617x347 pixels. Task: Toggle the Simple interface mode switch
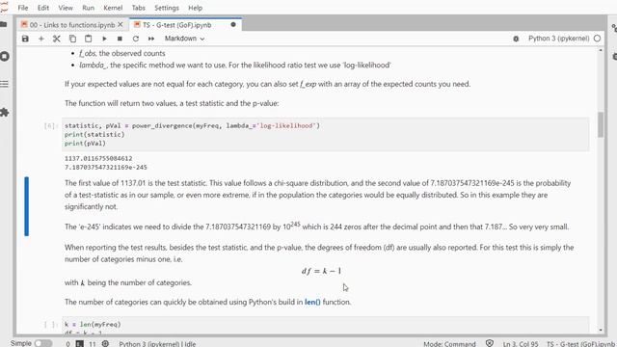[x=43, y=343]
